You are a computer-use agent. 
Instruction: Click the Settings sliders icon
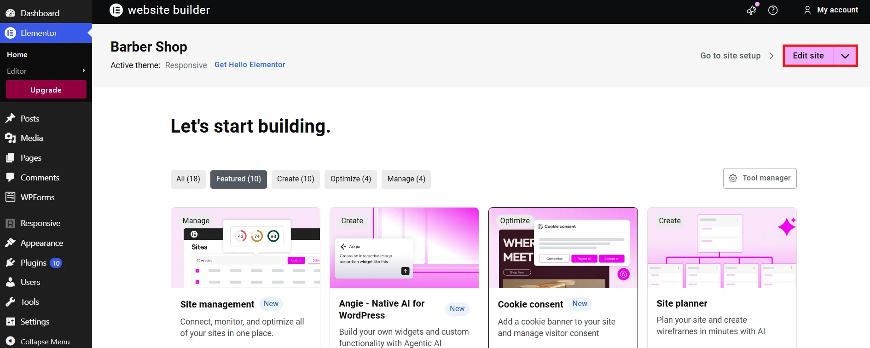coord(10,321)
